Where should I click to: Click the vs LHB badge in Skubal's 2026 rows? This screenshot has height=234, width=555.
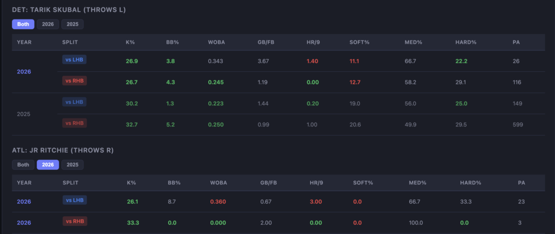(74, 60)
